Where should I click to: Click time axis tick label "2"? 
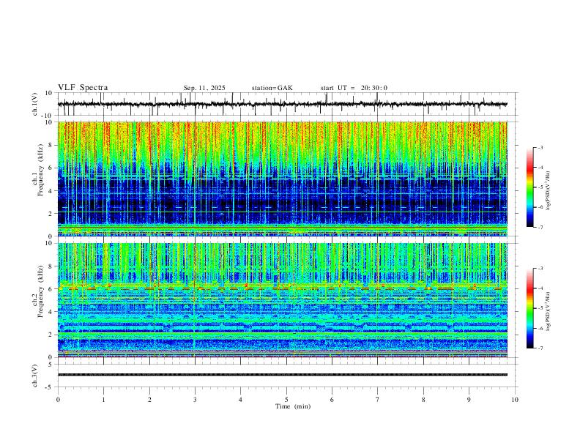coord(149,400)
